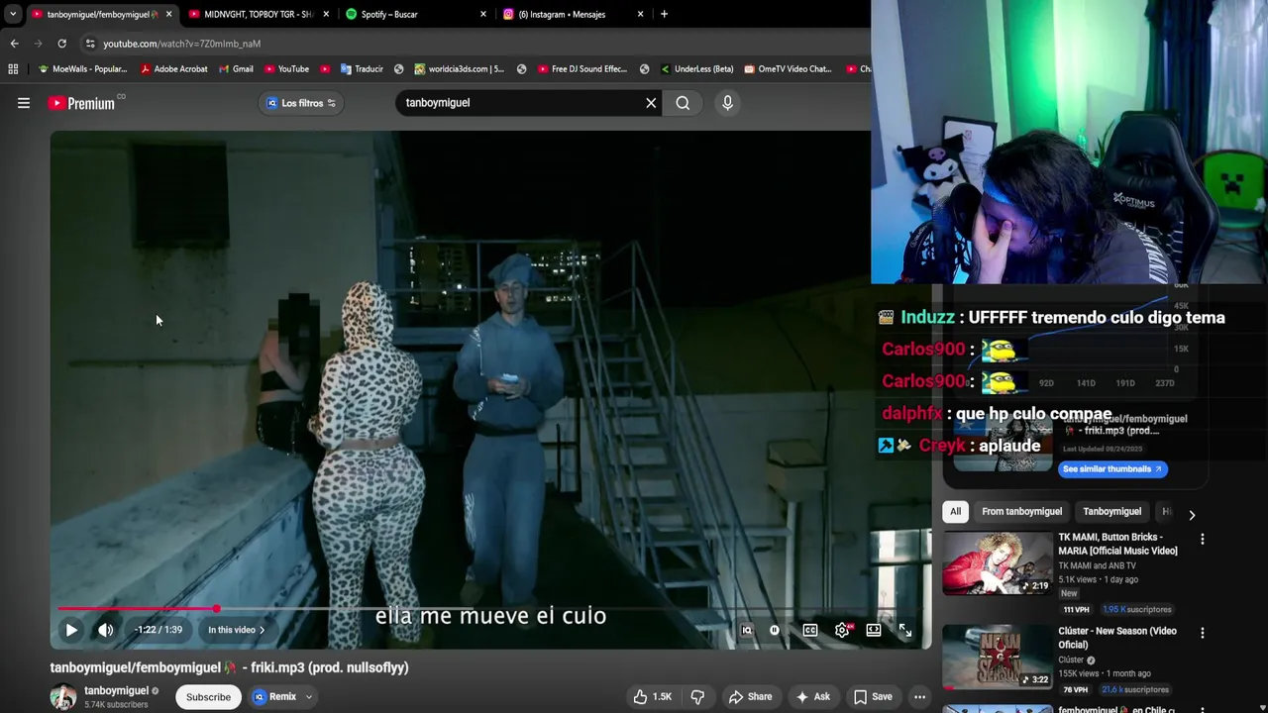Close the Spotify browser tab
This screenshot has height=713, width=1268.
pyautogui.click(x=483, y=14)
